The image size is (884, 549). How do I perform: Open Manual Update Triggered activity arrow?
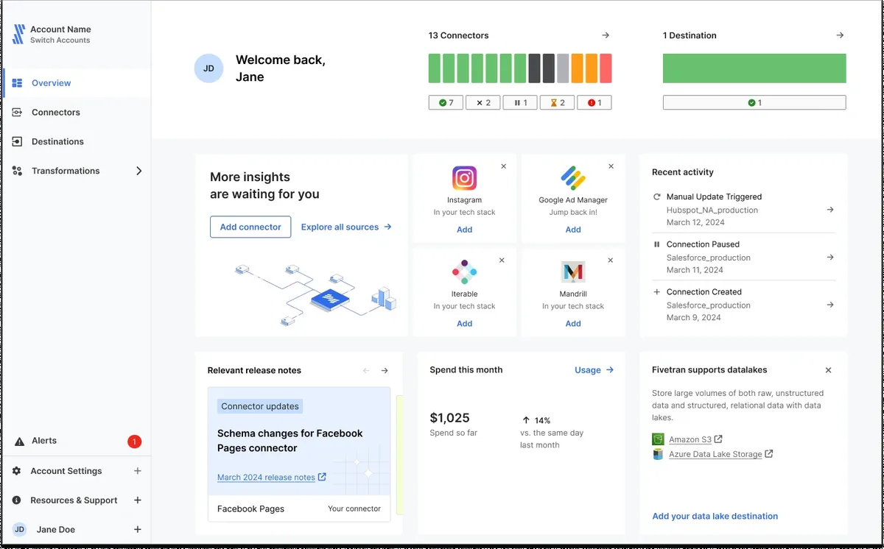coord(830,210)
